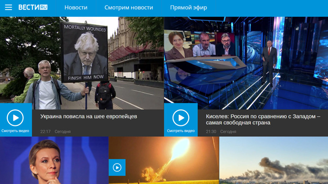The height and width of the screenshot is (184, 328).
Task: Play the Украина повисла video via play icon
Action: point(15,118)
